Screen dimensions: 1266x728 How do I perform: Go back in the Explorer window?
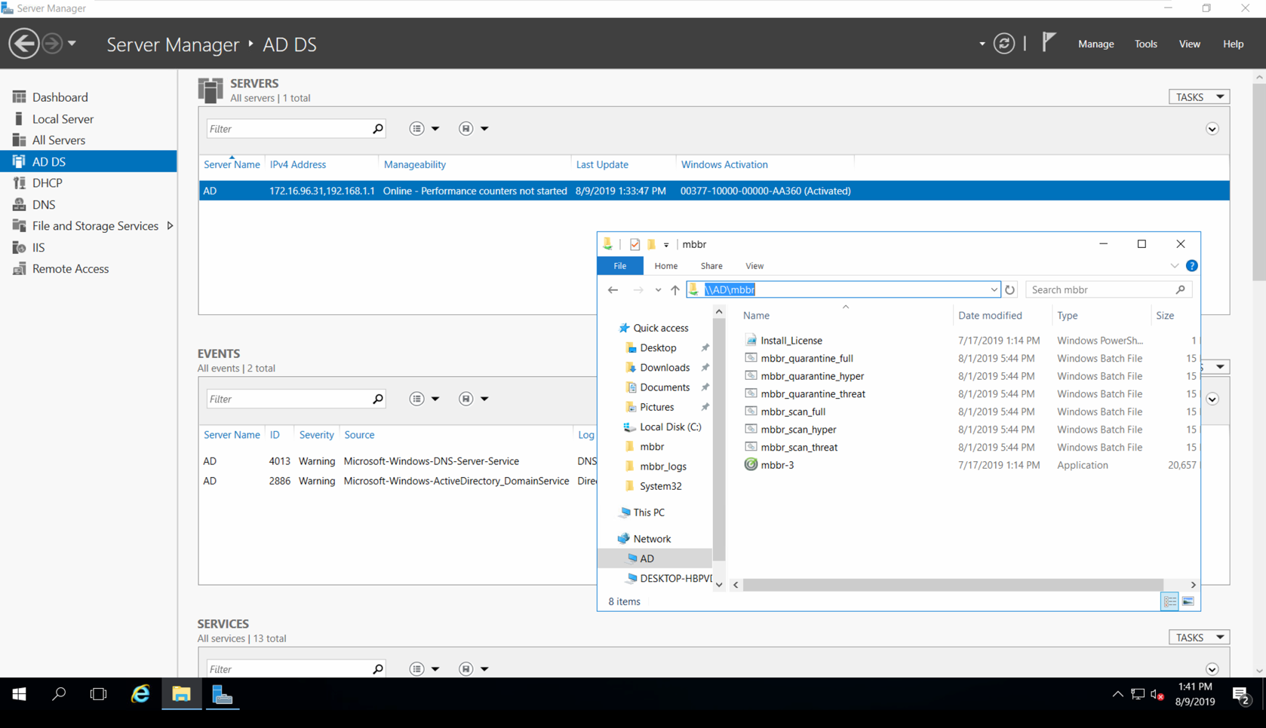pyautogui.click(x=613, y=289)
